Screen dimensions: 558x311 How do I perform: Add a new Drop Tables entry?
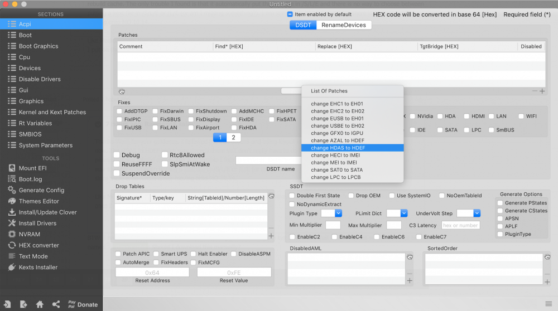(271, 236)
